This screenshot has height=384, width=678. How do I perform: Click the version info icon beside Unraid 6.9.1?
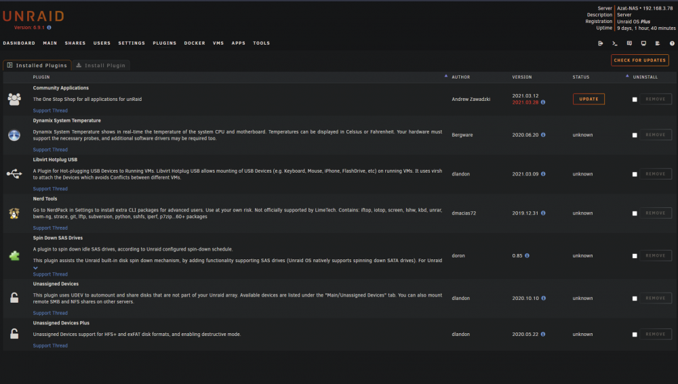(49, 28)
